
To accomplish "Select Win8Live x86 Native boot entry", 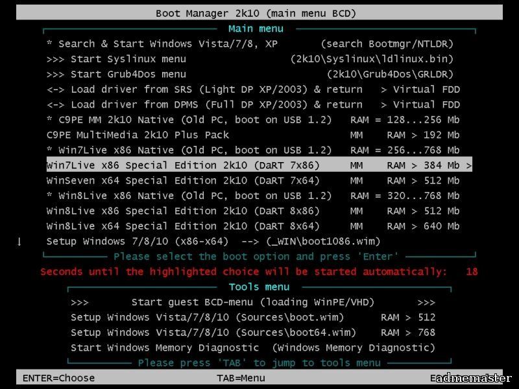I will pyautogui.click(x=253, y=196).
